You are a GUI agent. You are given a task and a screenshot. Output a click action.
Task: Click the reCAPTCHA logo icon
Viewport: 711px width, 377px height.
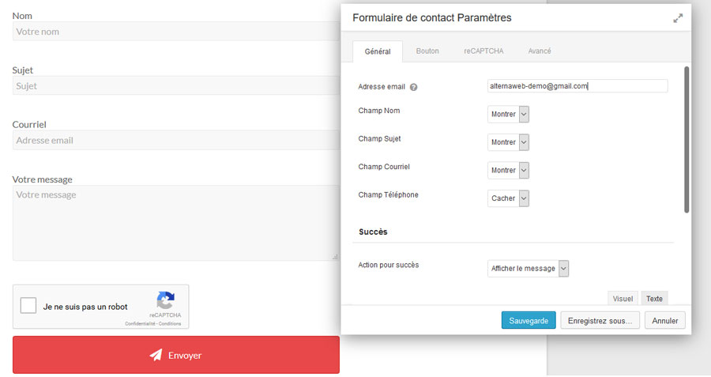click(165, 300)
